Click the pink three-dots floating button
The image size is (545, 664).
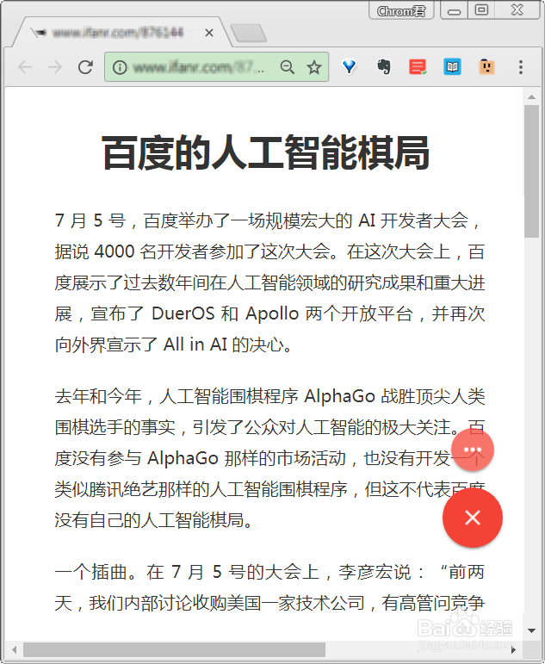coord(473,450)
